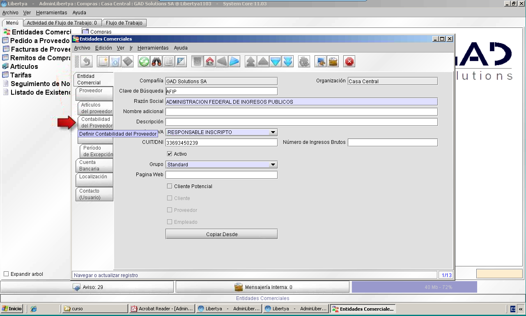Enable the Expandir arbol checkbox

6,274
